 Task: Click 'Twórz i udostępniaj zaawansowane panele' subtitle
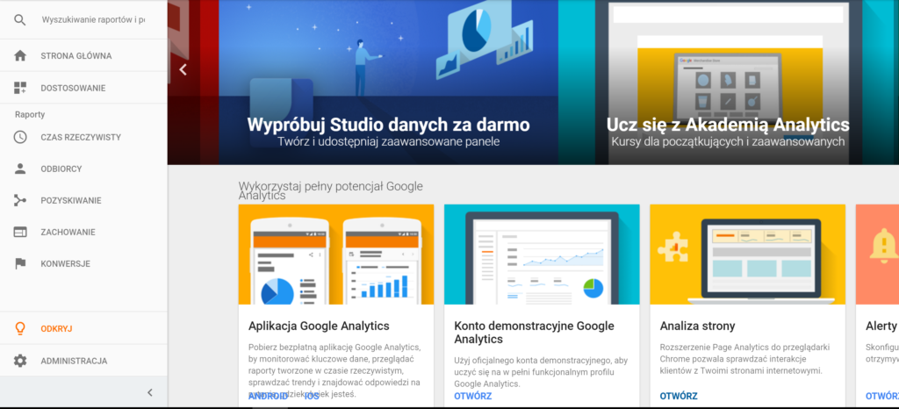389,141
